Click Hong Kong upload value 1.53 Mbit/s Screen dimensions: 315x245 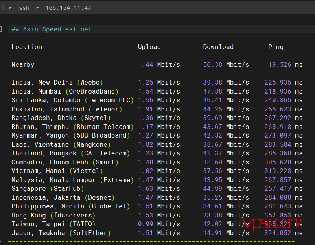point(159,215)
